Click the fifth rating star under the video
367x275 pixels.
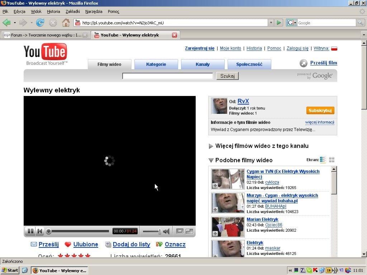pyautogui.click(x=88, y=255)
